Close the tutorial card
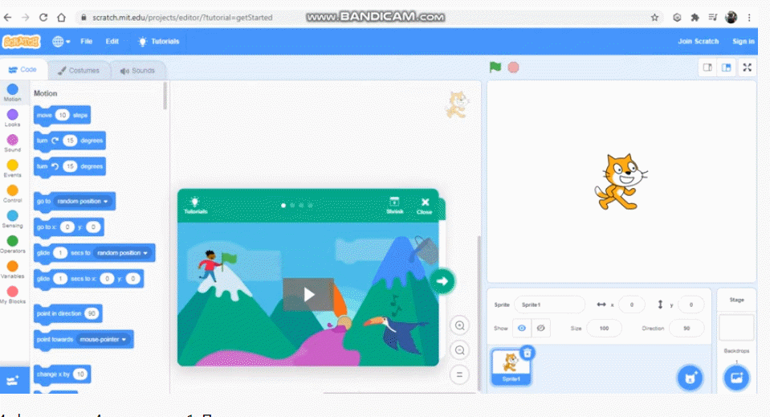The width and height of the screenshot is (770, 417). point(425,206)
